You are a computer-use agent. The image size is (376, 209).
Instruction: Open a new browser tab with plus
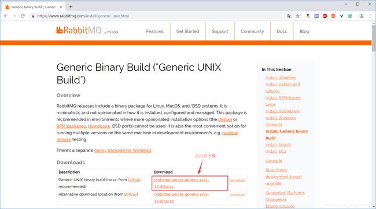(71, 7)
